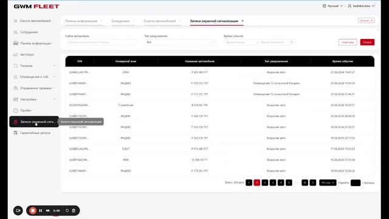
Task: Jump to last page 35
Action: click(x=305, y=182)
